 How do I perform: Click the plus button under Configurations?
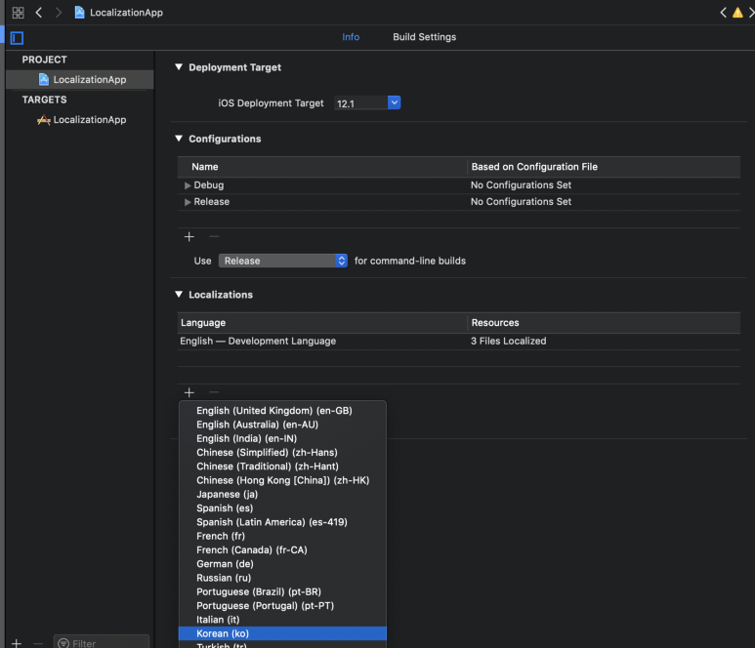click(189, 237)
